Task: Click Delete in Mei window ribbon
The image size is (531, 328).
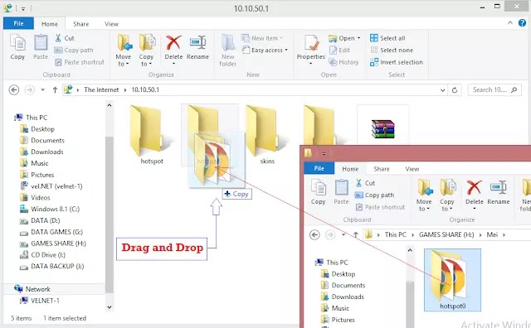Action: coord(474,194)
